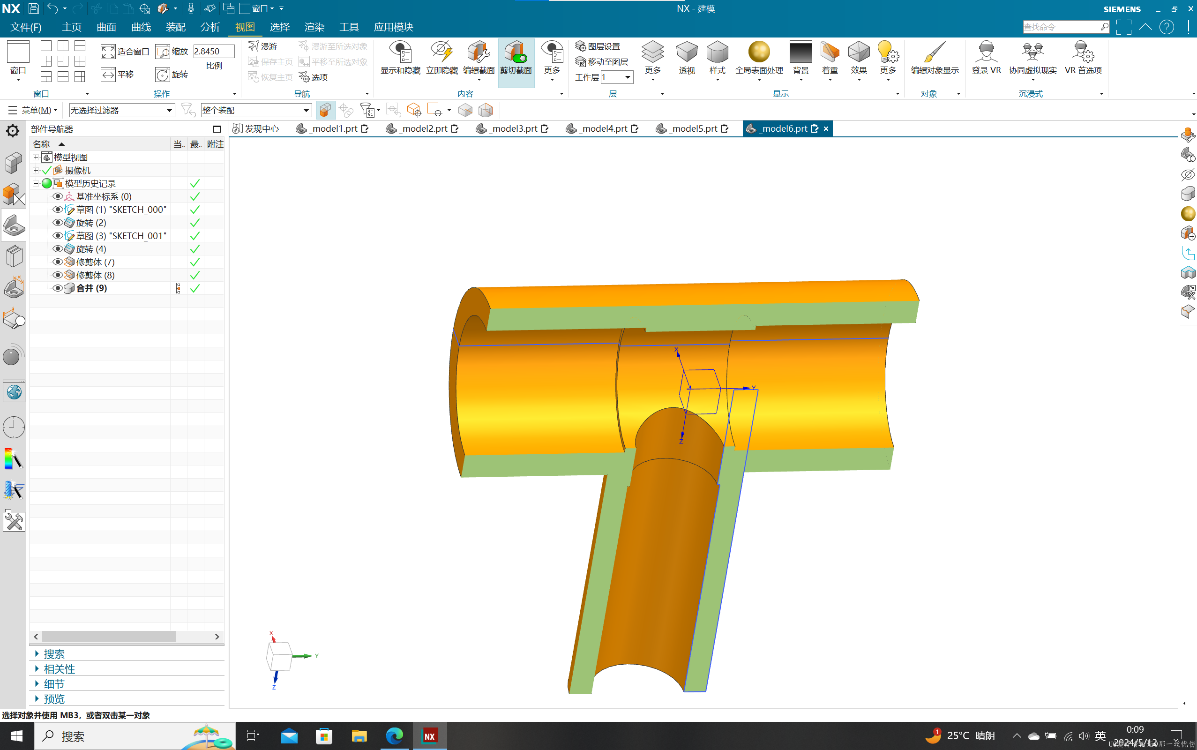Click the Fit Window (适合窗口) icon
Viewport: 1197px width, 750px height.
pos(108,52)
